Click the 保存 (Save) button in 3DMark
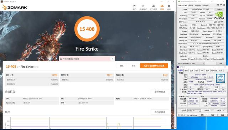The width and height of the screenshot is (228, 130). coord(134,66)
